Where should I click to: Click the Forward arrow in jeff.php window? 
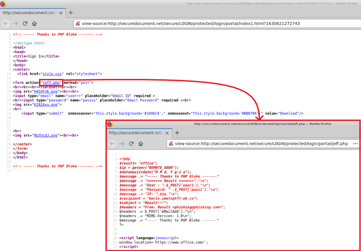(x=122, y=144)
